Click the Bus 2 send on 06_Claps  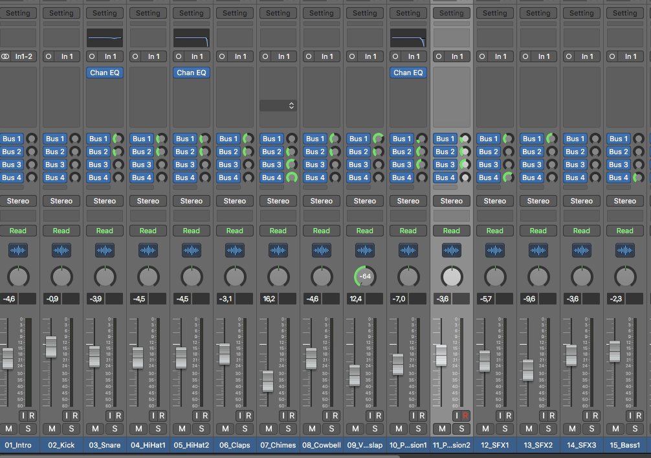(x=228, y=152)
